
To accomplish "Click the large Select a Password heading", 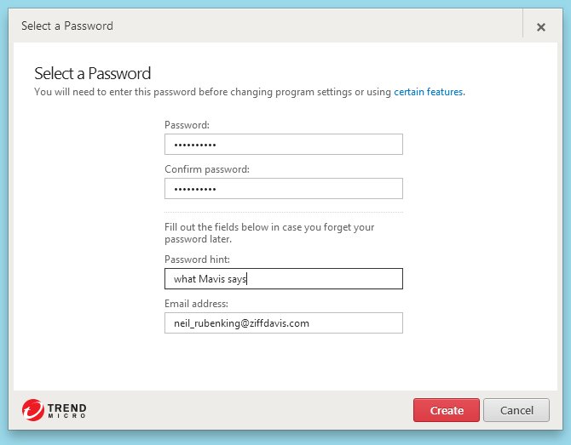I will click(x=93, y=73).
